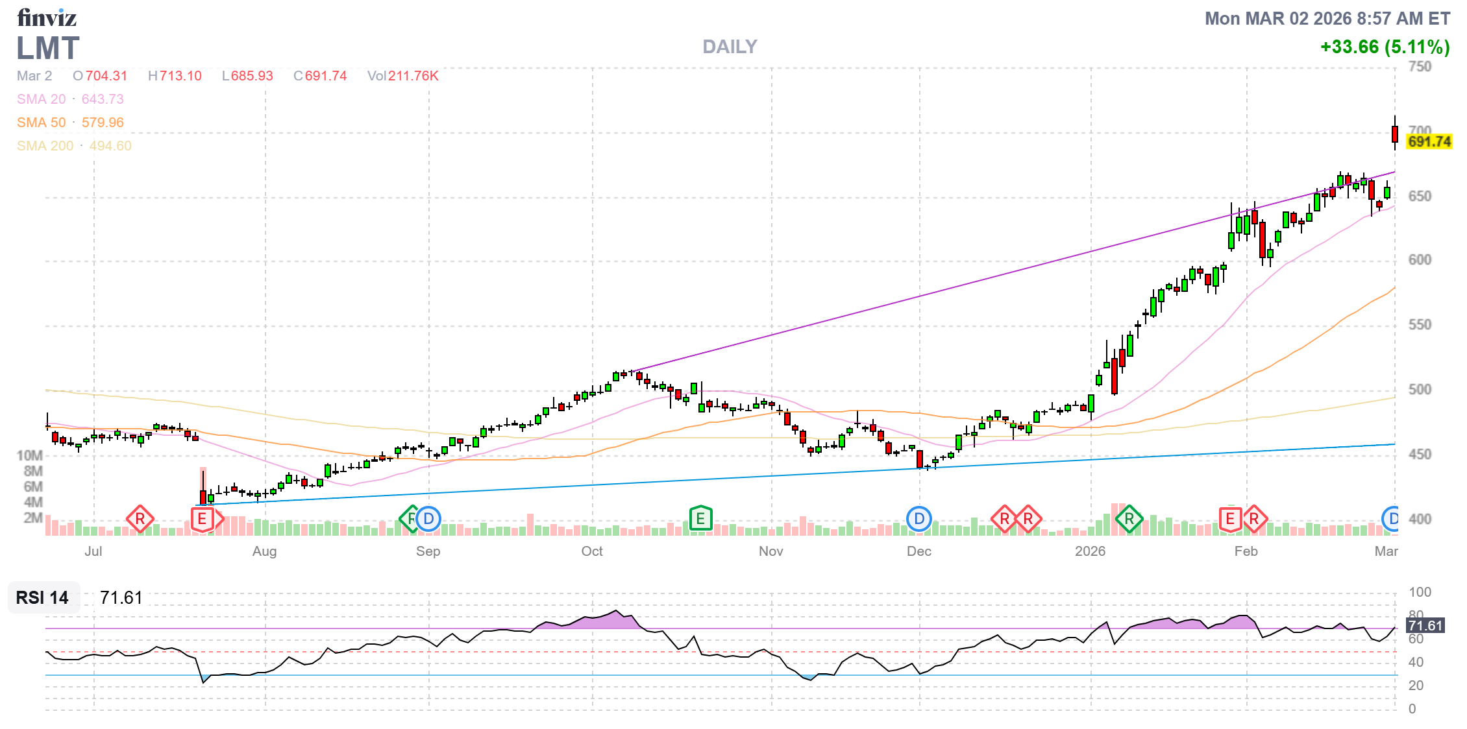The width and height of the screenshot is (1467, 729).
Task: Select the first red R marker of the mid-December pair
Action: [x=1004, y=519]
